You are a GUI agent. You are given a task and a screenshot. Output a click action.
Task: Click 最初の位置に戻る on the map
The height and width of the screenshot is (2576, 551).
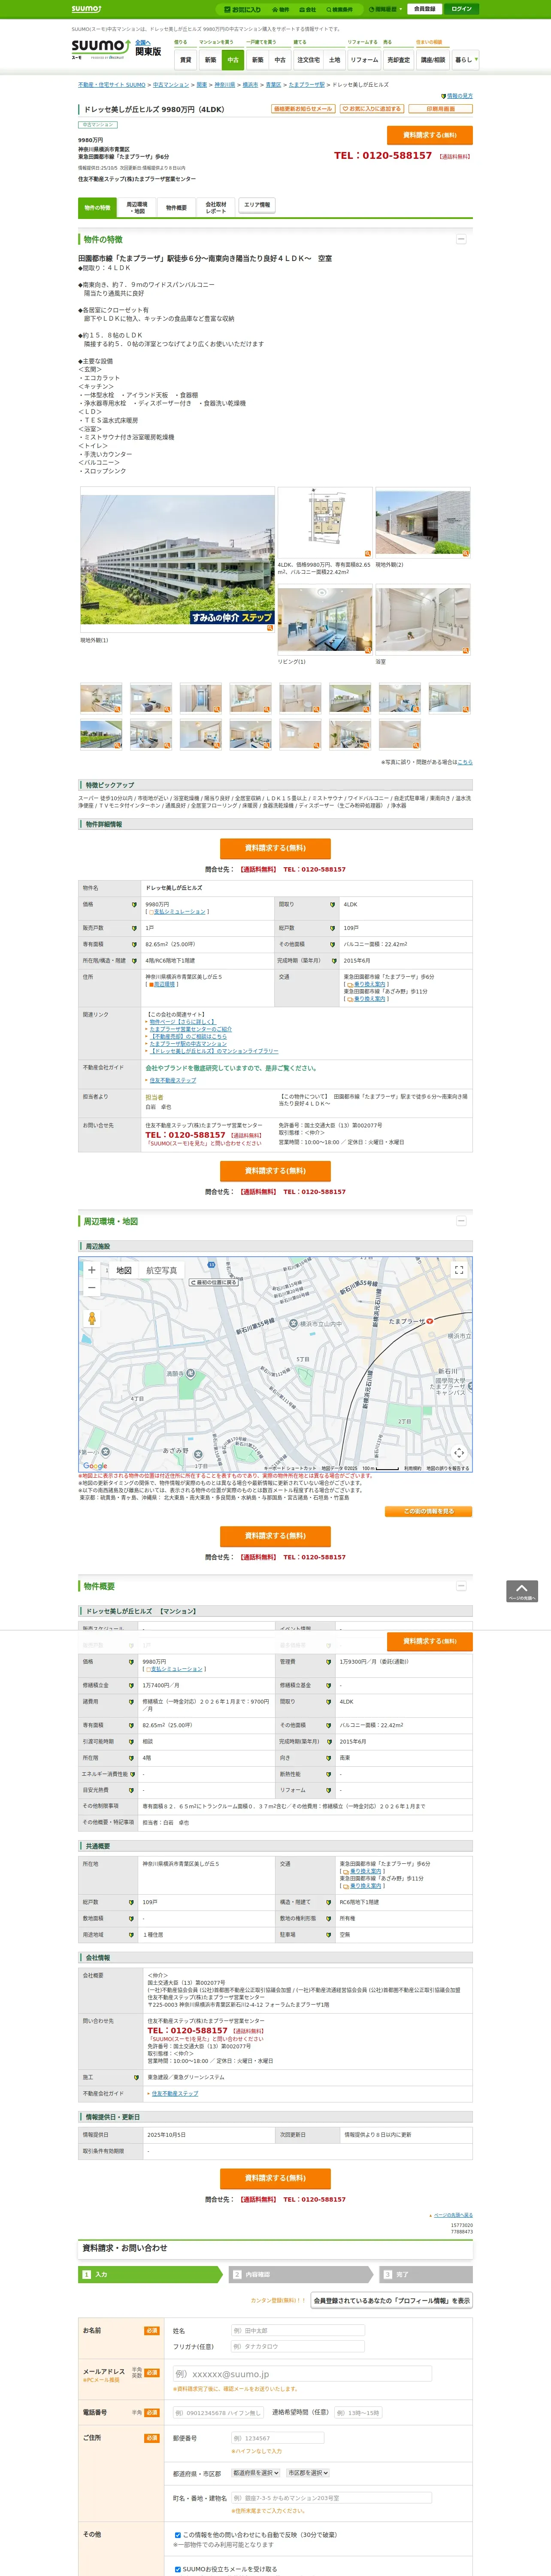pos(214,1282)
